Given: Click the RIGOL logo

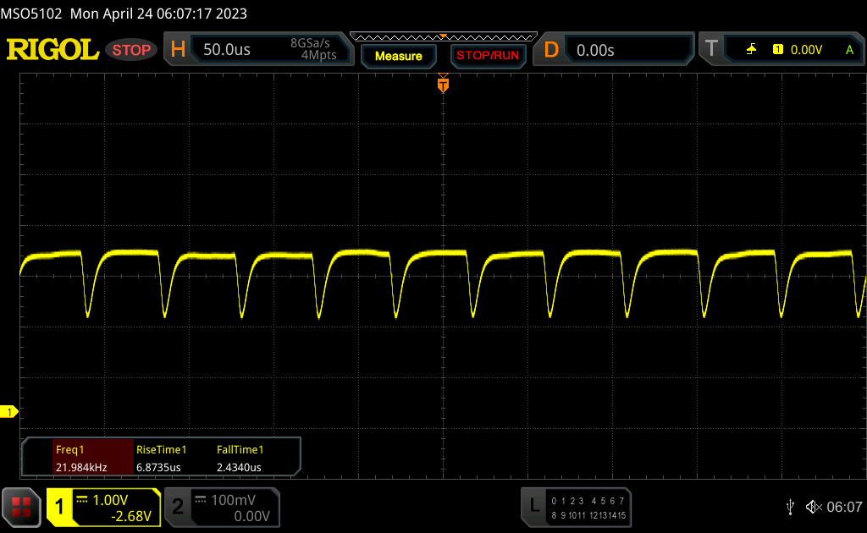Looking at the screenshot, I should (53, 50).
